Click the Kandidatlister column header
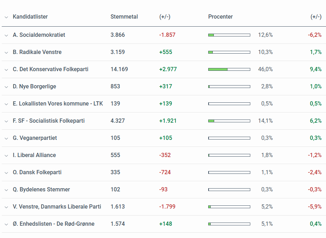 coord(30,17)
